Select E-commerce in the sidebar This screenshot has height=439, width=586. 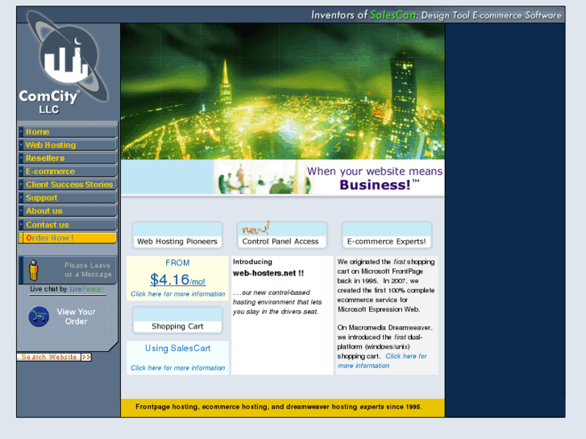point(67,172)
